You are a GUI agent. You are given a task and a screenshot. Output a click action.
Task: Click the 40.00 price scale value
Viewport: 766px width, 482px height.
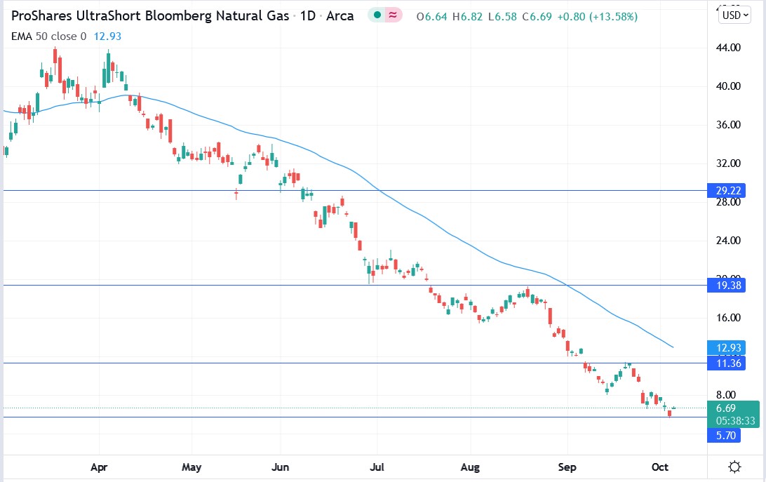click(728, 86)
